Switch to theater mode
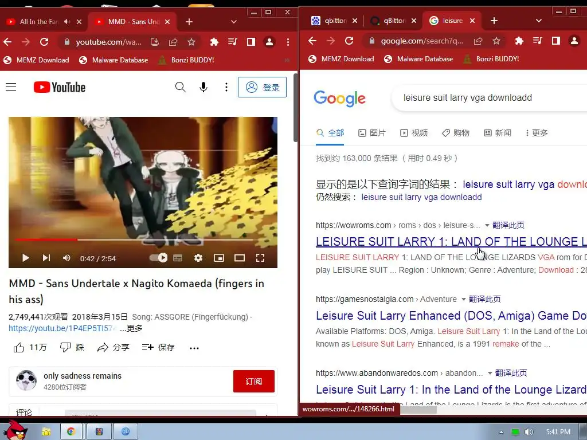Viewport: 587px width, 440px height. [240, 258]
